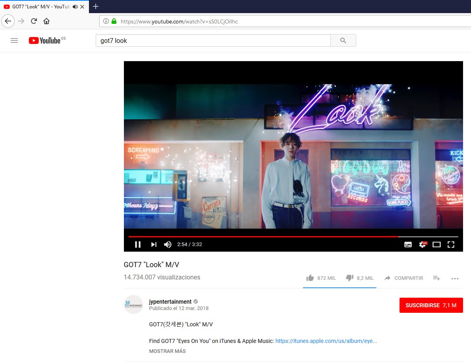The image size is (471, 362).
Task: Open the browser home page
Action: point(46,21)
